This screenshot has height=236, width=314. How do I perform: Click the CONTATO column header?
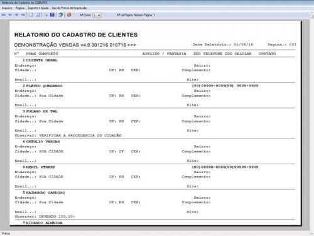pos(267,53)
